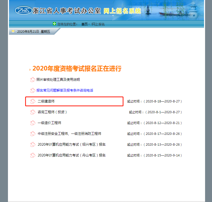Click the stamp icon beside 二级建造师
This screenshot has height=202, width=212.
click(x=33, y=101)
